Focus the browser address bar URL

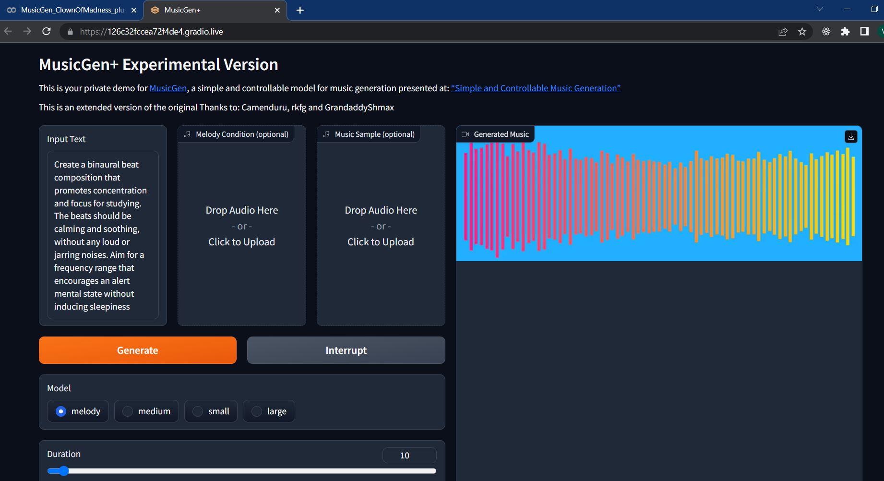tap(151, 32)
